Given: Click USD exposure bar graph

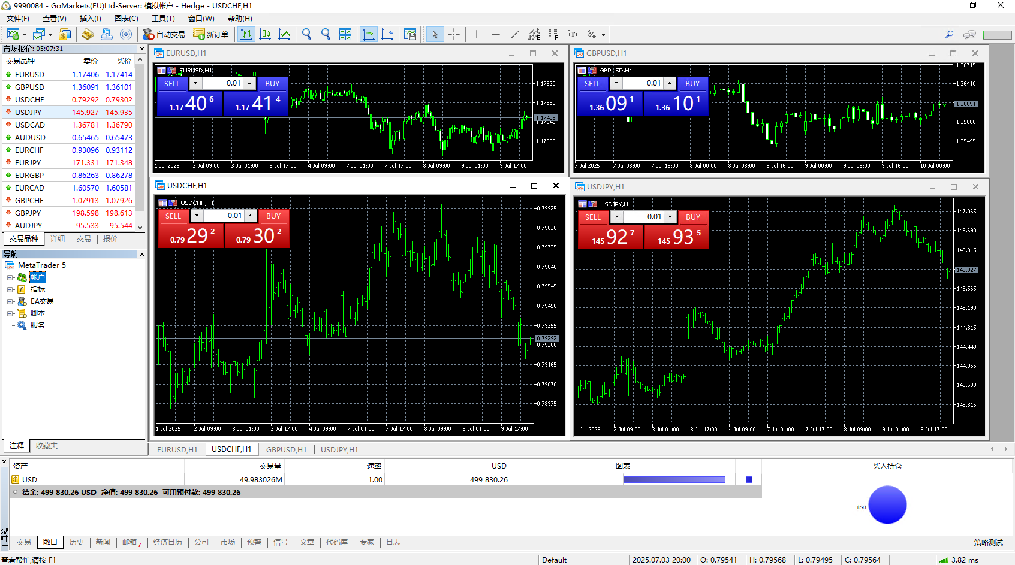Looking at the screenshot, I should [674, 479].
